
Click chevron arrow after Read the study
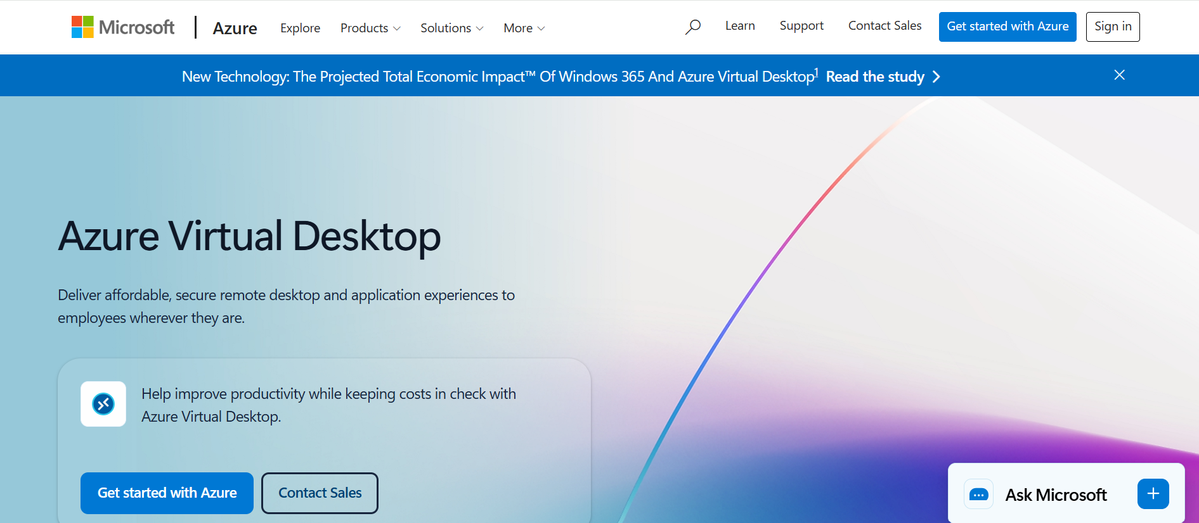coord(937,77)
